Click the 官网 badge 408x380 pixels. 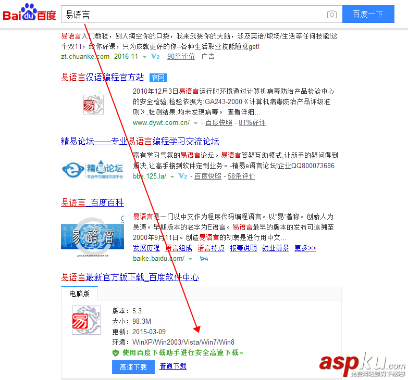pos(158,78)
